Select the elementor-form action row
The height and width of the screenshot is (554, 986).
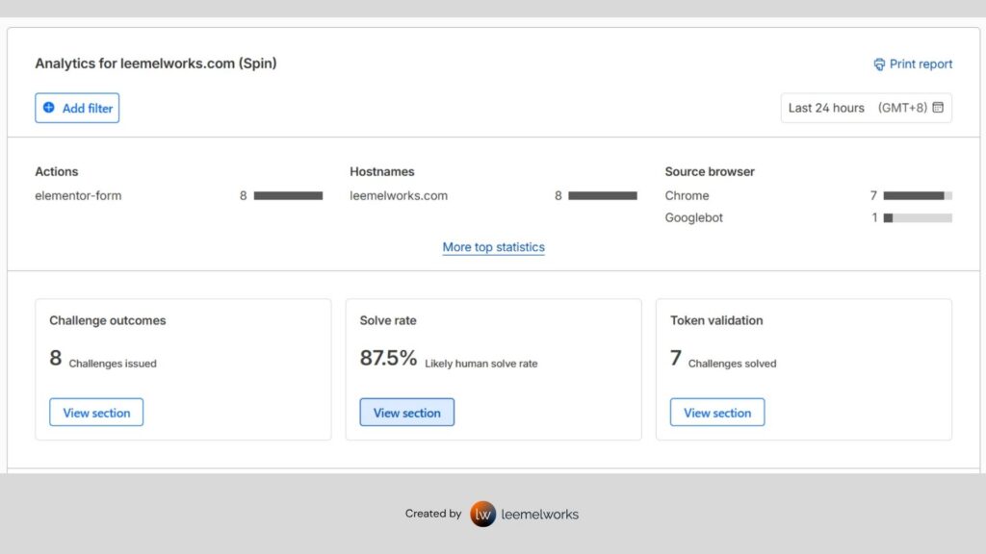(178, 196)
